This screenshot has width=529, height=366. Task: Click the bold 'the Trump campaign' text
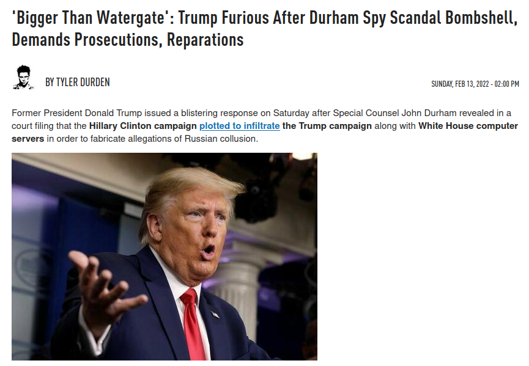[327, 126]
